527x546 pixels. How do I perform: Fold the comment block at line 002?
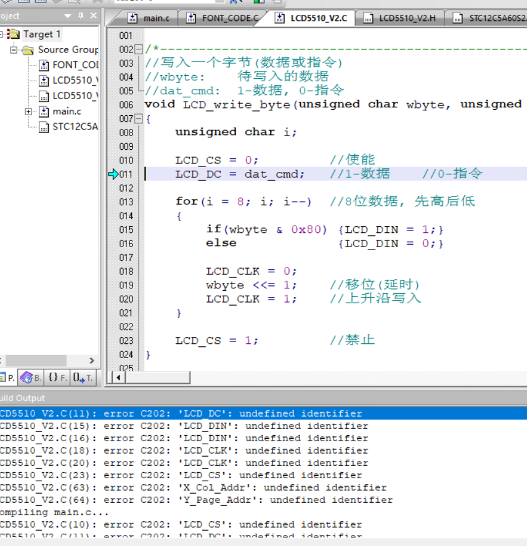point(139,49)
